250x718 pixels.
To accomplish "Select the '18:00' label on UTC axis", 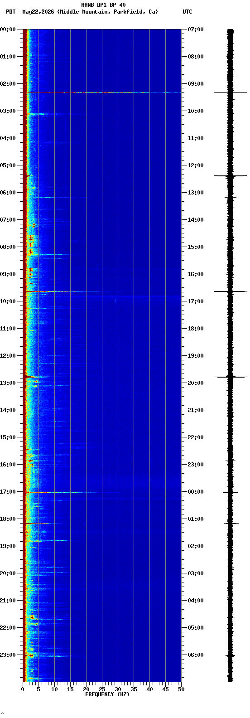I will point(196,329).
